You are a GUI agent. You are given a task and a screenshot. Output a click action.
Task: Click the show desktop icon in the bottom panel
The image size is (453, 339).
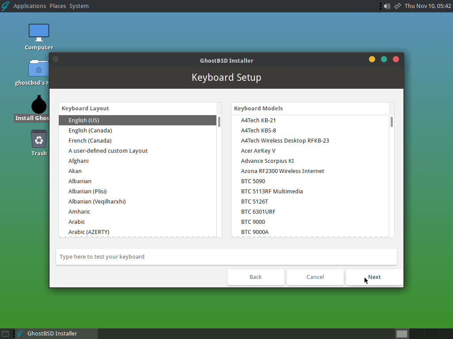(x=5, y=334)
